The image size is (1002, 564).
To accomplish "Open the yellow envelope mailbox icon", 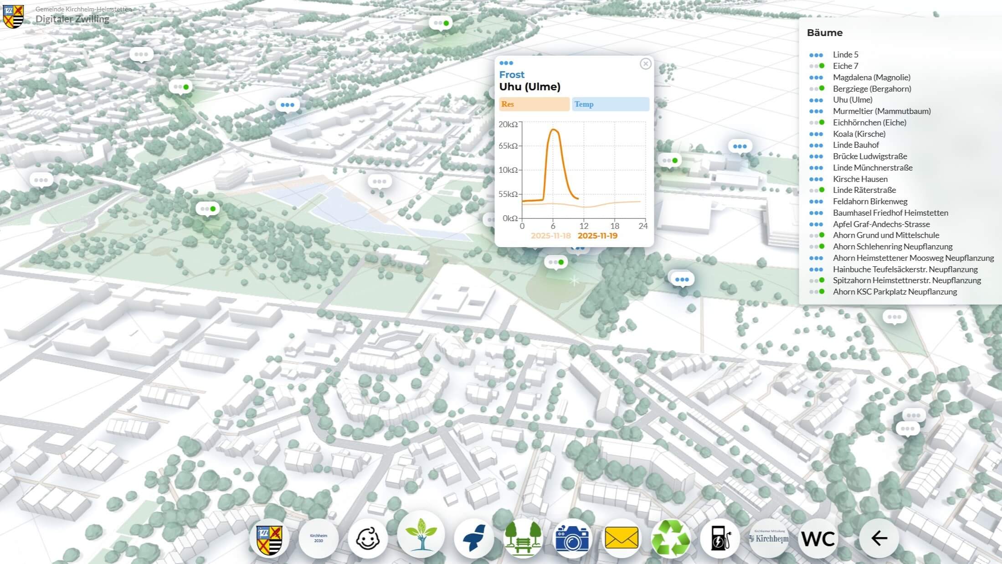I will pyautogui.click(x=621, y=539).
